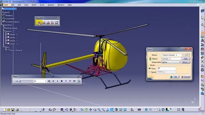The image size is (205, 115).
Task: Close the Recorder toolbar
Action: 58,18
